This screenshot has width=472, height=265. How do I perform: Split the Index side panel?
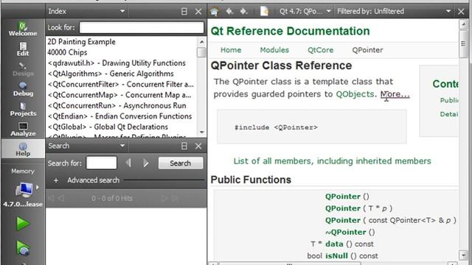pos(184,12)
